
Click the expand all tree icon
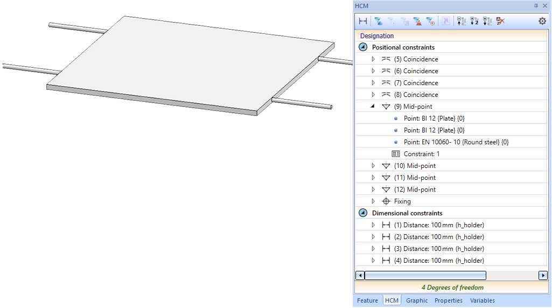pos(487,21)
